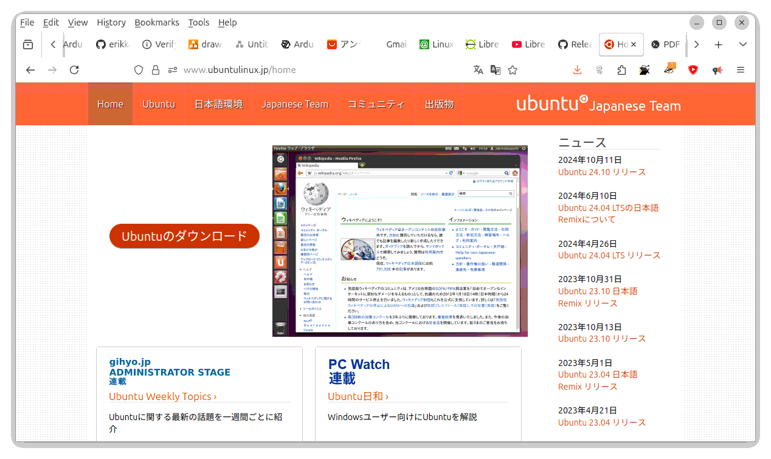The image size is (771, 459).
Task: Switch to the Untit tab
Action: pyautogui.click(x=251, y=44)
